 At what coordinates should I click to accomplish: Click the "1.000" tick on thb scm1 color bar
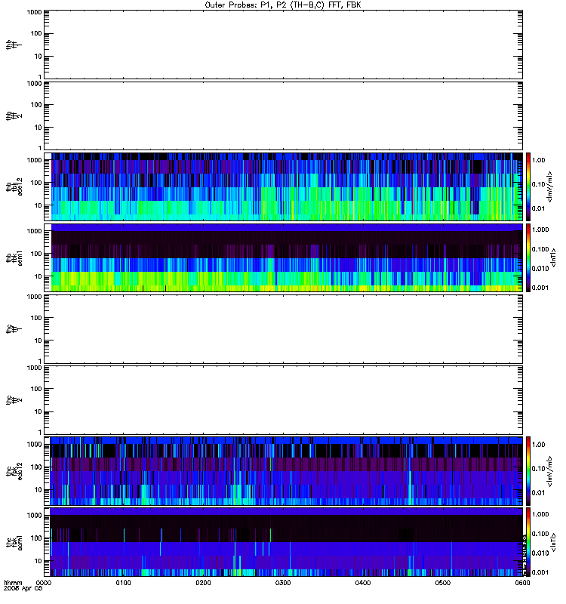540,230
